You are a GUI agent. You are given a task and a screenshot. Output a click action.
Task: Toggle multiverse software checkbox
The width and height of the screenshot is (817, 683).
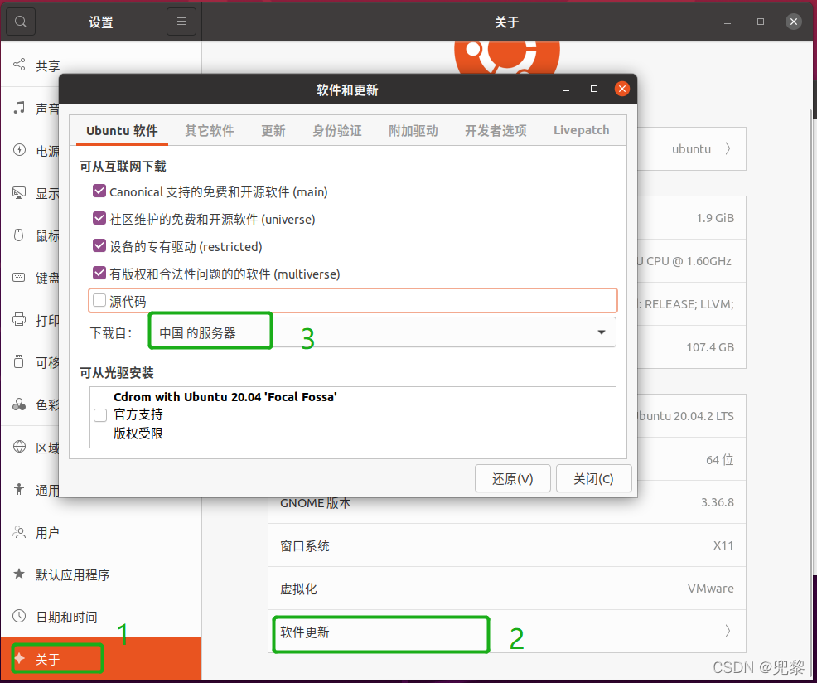(99, 274)
